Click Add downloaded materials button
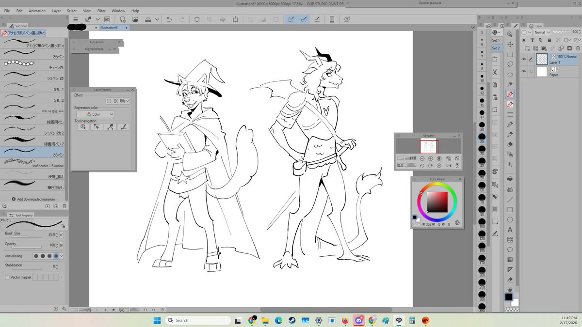This screenshot has width=582, height=327. coord(32,199)
